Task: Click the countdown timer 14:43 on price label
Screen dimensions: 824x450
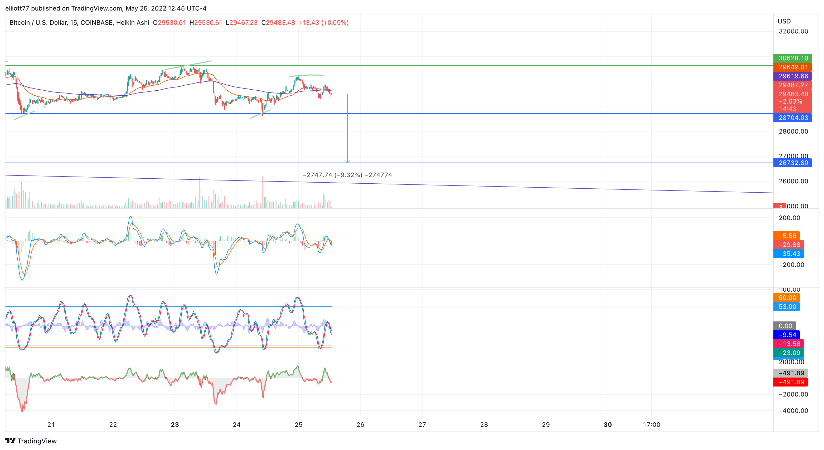Action: pos(787,109)
